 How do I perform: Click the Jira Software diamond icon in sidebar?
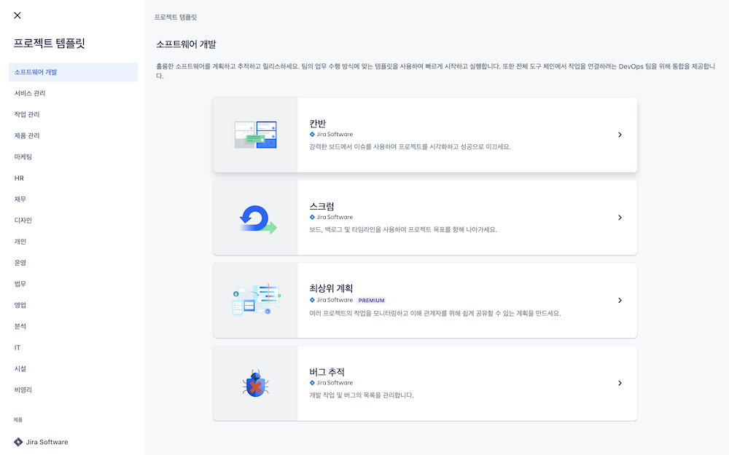pyautogui.click(x=18, y=442)
